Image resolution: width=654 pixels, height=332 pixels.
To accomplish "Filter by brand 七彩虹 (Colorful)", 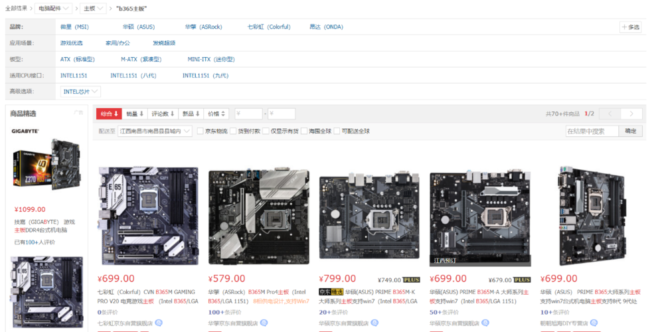I will point(269,27).
